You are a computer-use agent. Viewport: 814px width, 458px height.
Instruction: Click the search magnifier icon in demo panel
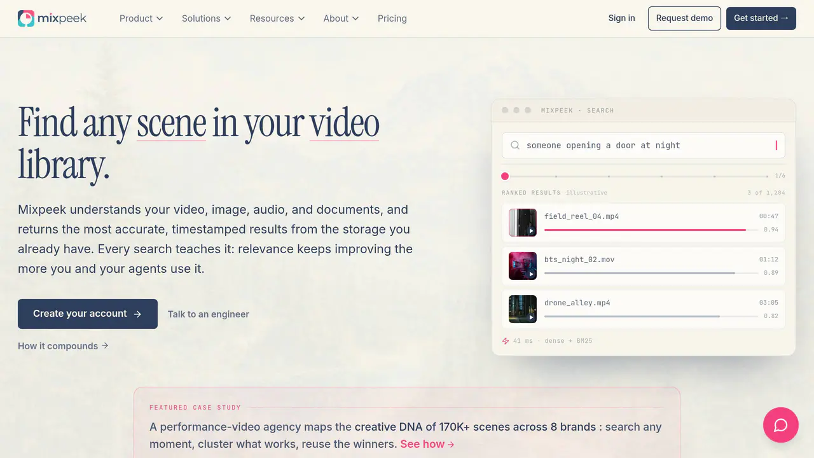(x=515, y=146)
